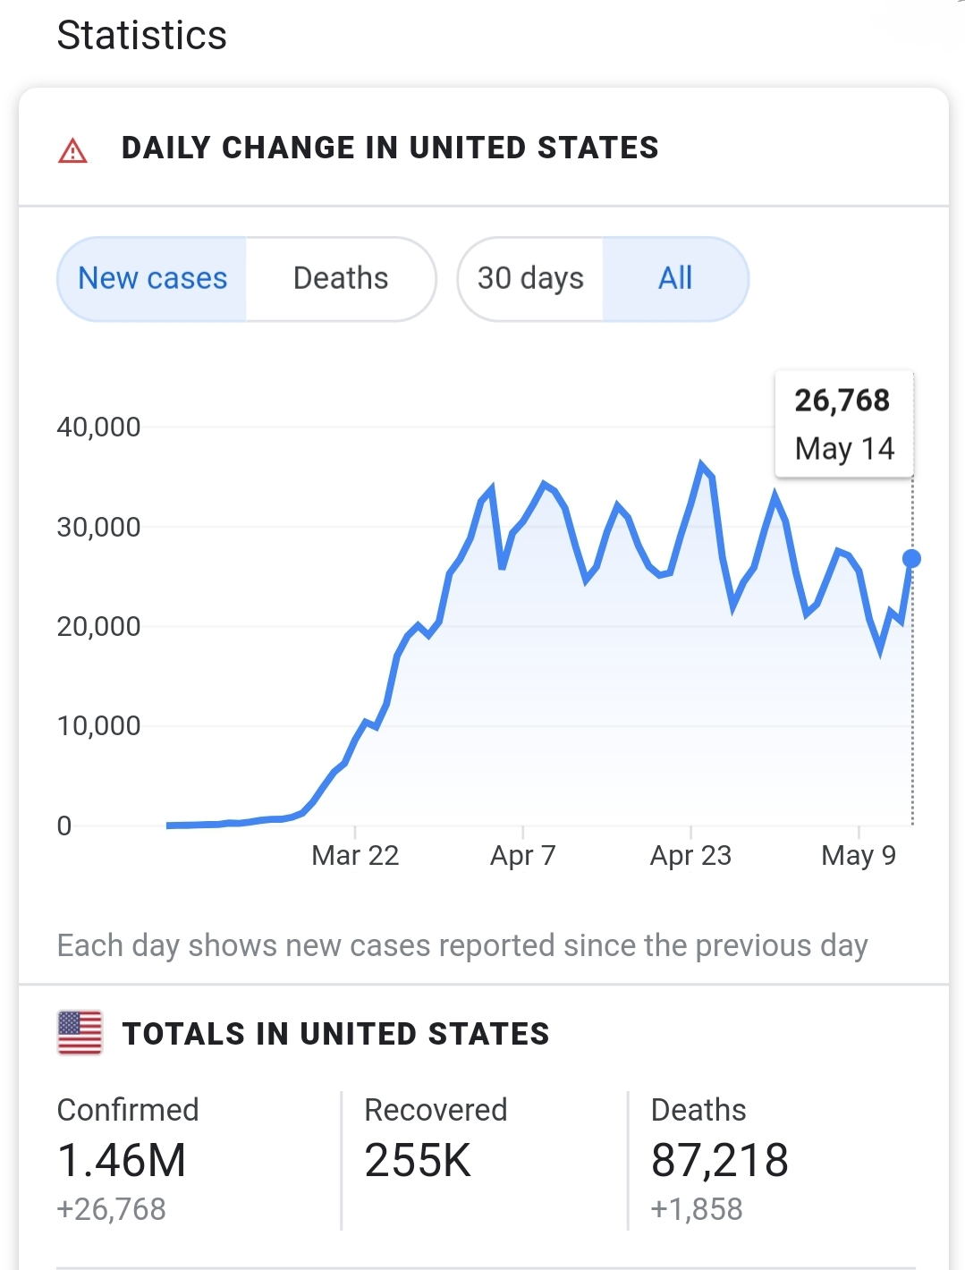Click the May 9 axis label
The width and height of the screenshot is (965, 1270).
click(x=858, y=856)
